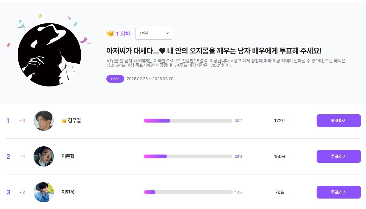Expand the round selector to choose another round
The width and height of the screenshot is (366, 209).
[x=154, y=33]
